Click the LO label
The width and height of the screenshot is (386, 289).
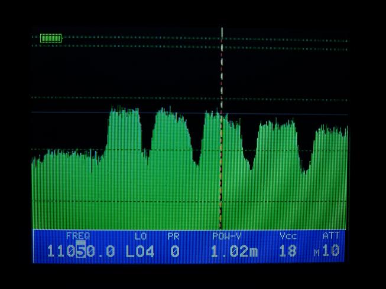click(140, 236)
